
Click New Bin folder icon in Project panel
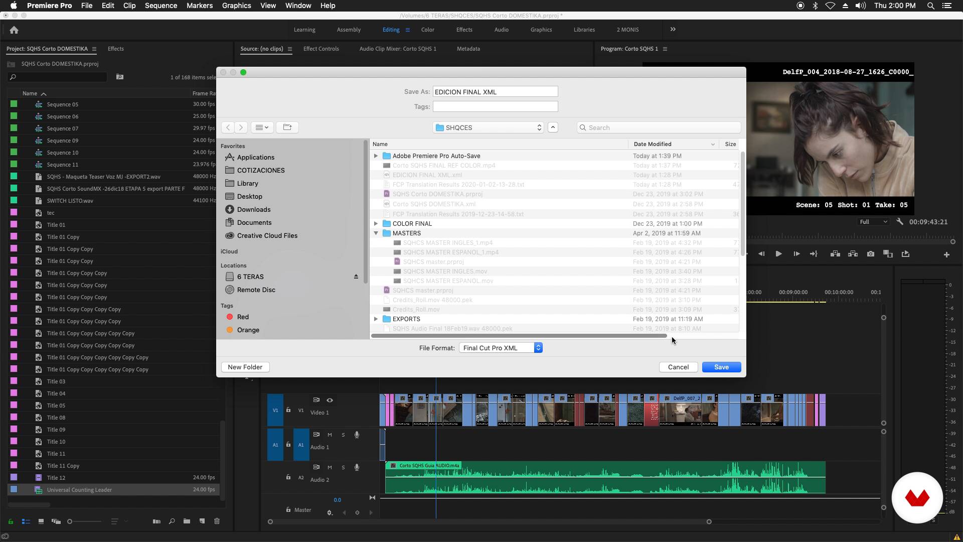(187, 521)
